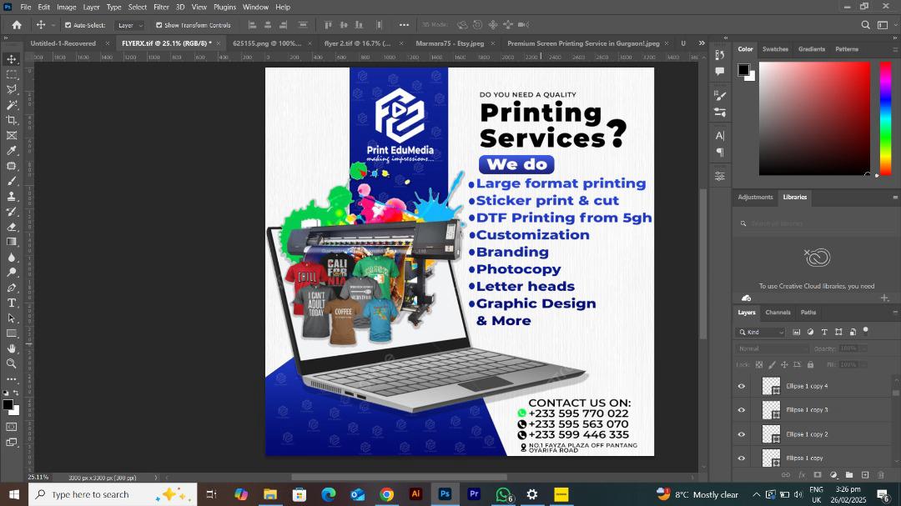The image size is (901, 506).
Task: Expand the status bar info arrow
Action: (x=156, y=478)
